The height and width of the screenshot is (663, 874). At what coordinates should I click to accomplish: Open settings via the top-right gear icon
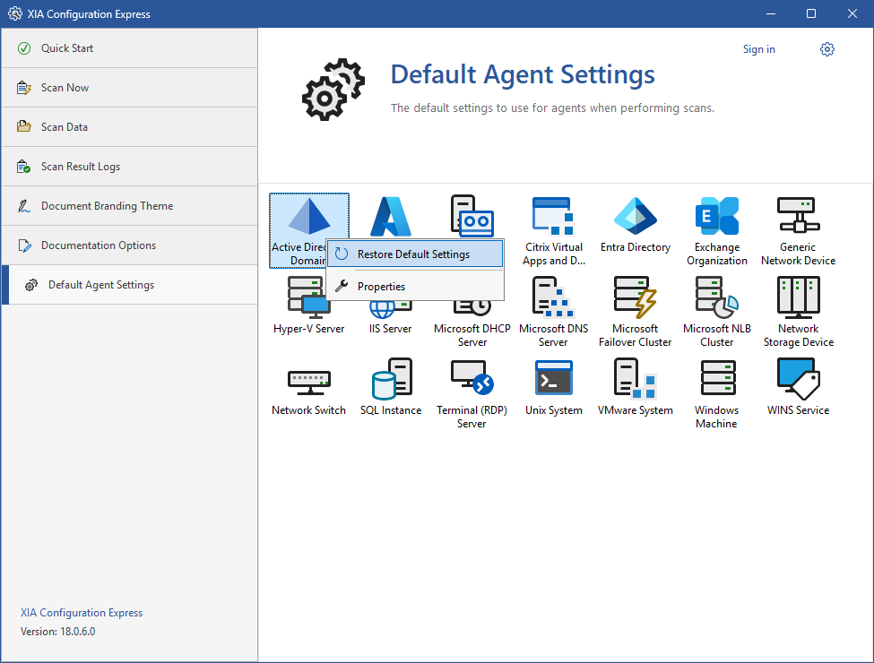tap(827, 49)
